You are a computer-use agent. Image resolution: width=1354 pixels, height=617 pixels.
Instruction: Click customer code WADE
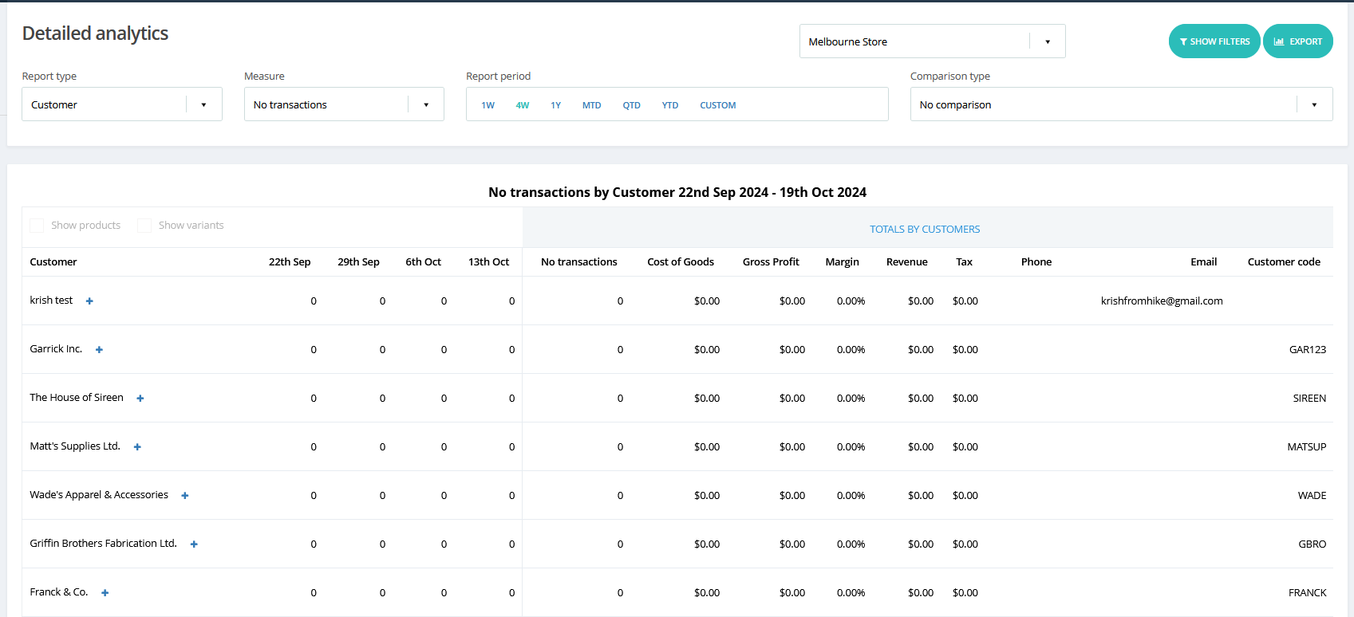tap(1312, 496)
